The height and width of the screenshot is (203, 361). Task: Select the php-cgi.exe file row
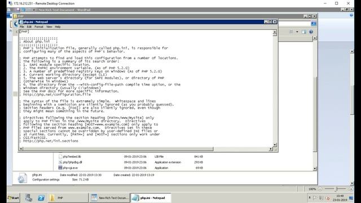[x=130, y=168]
